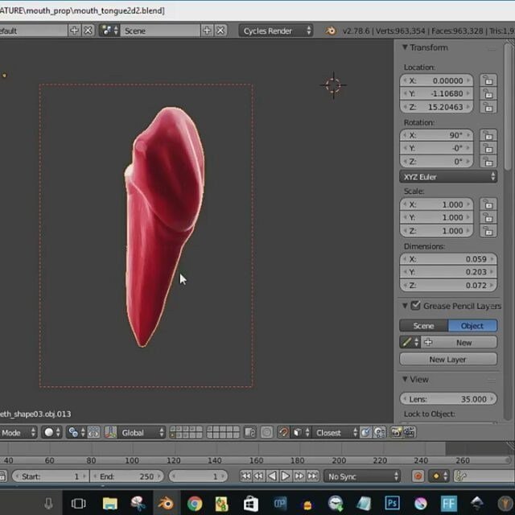Add a new scene with plus button

[207, 31]
